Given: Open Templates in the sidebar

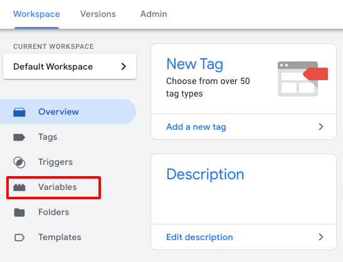Looking at the screenshot, I should pyautogui.click(x=68, y=238).
